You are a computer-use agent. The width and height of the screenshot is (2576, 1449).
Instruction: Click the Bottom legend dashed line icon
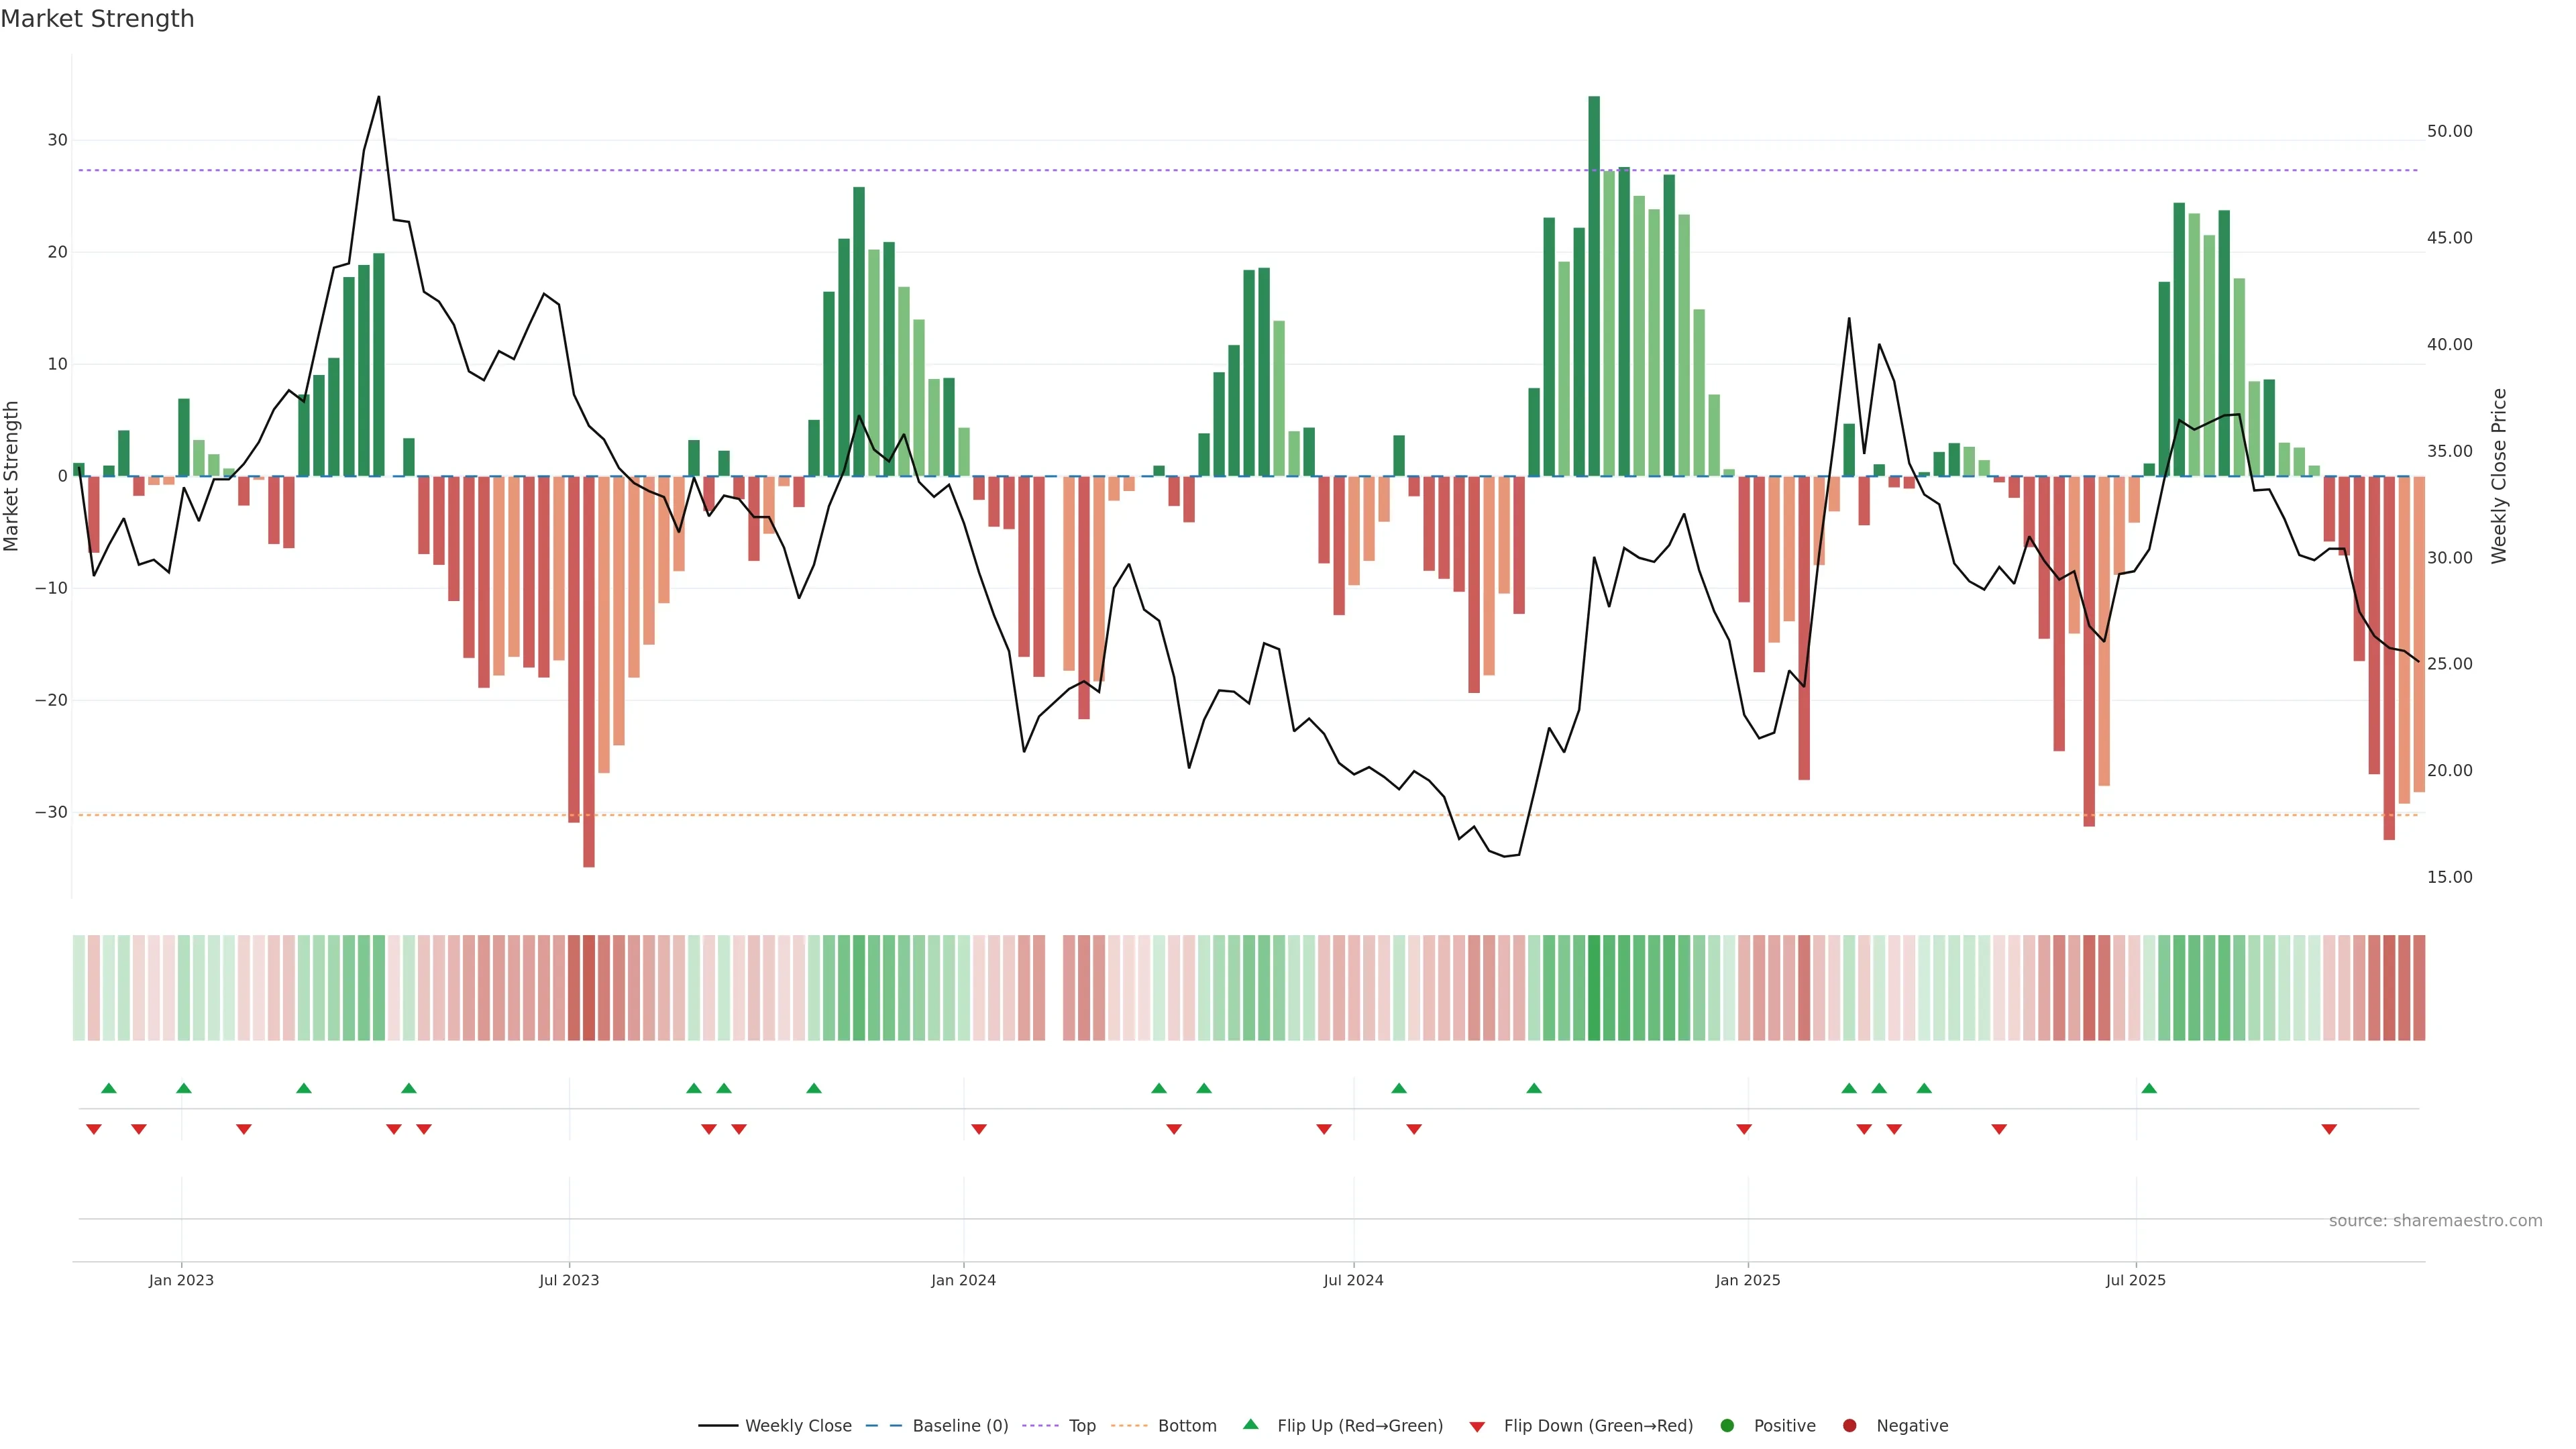point(1129,1425)
